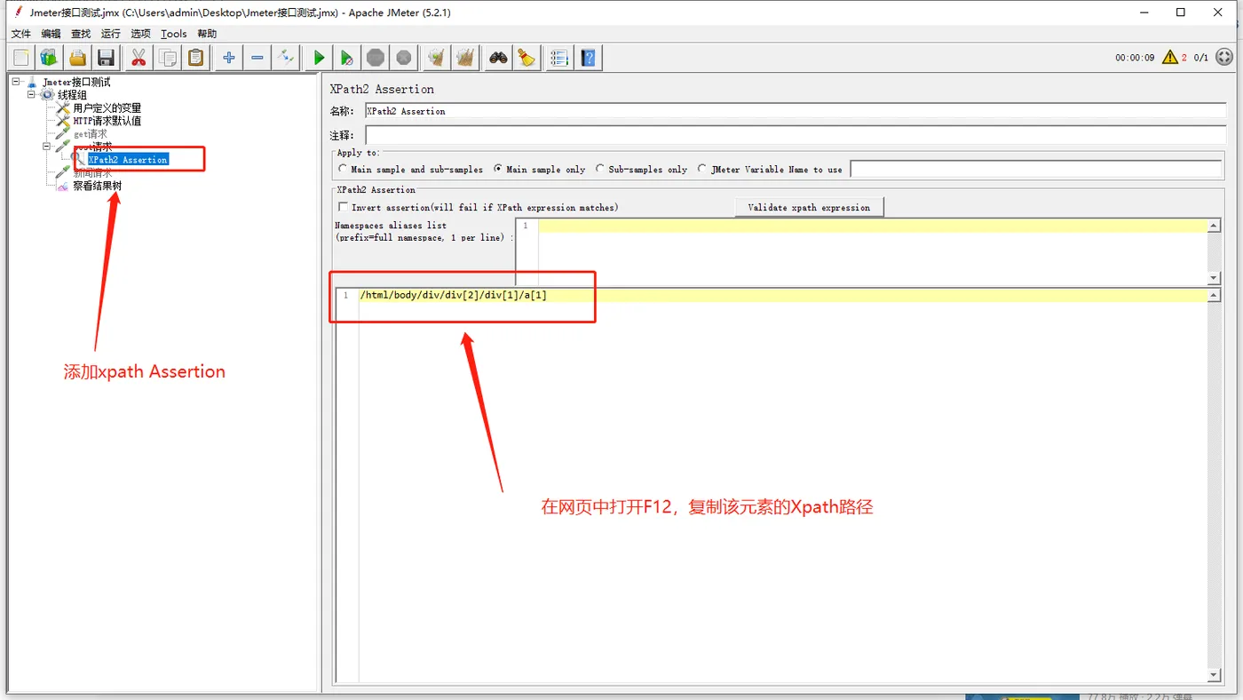Click the elapsed time 00:00:09 display
Viewport: 1243px width, 700px height.
[x=1135, y=58]
